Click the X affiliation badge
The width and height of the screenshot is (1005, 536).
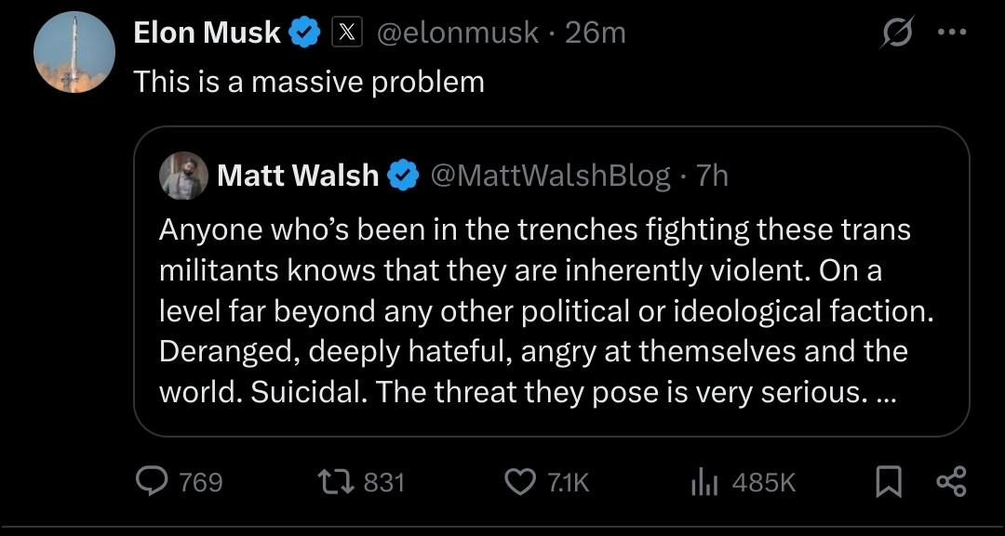[347, 33]
